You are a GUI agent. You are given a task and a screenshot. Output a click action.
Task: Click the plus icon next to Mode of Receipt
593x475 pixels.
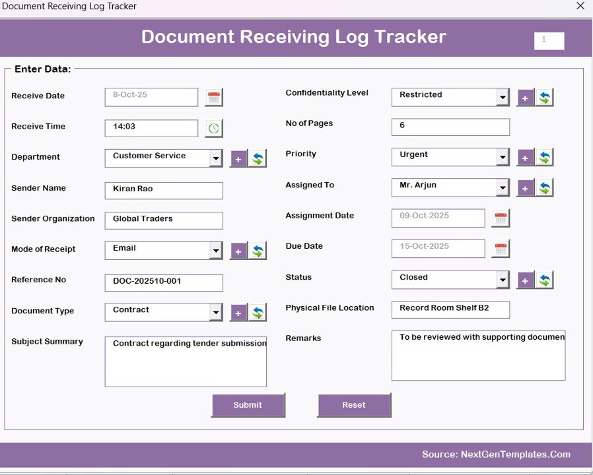click(238, 250)
